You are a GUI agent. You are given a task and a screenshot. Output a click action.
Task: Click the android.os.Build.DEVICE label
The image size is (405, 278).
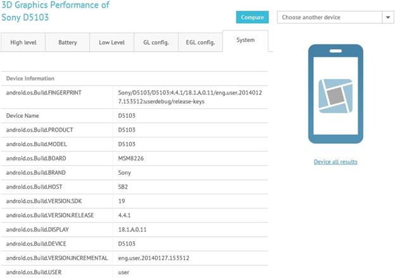coord(36,243)
